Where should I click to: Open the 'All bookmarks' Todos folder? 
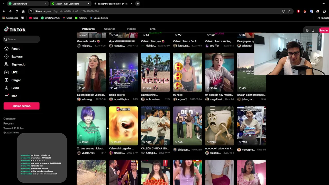click(x=323, y=18)
